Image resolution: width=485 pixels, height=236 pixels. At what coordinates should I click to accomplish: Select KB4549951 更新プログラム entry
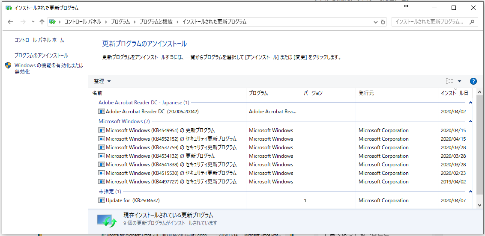pos(160,130)
